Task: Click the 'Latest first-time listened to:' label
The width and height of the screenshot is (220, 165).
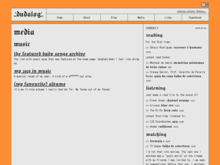Action: 165,116
